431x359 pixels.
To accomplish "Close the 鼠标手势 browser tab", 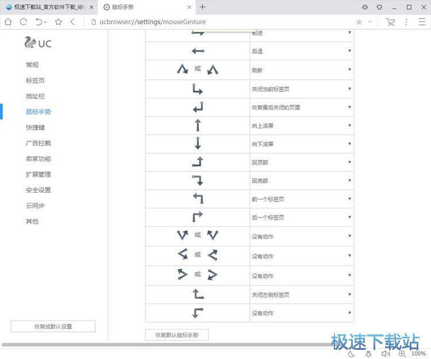I will [190, 7].
